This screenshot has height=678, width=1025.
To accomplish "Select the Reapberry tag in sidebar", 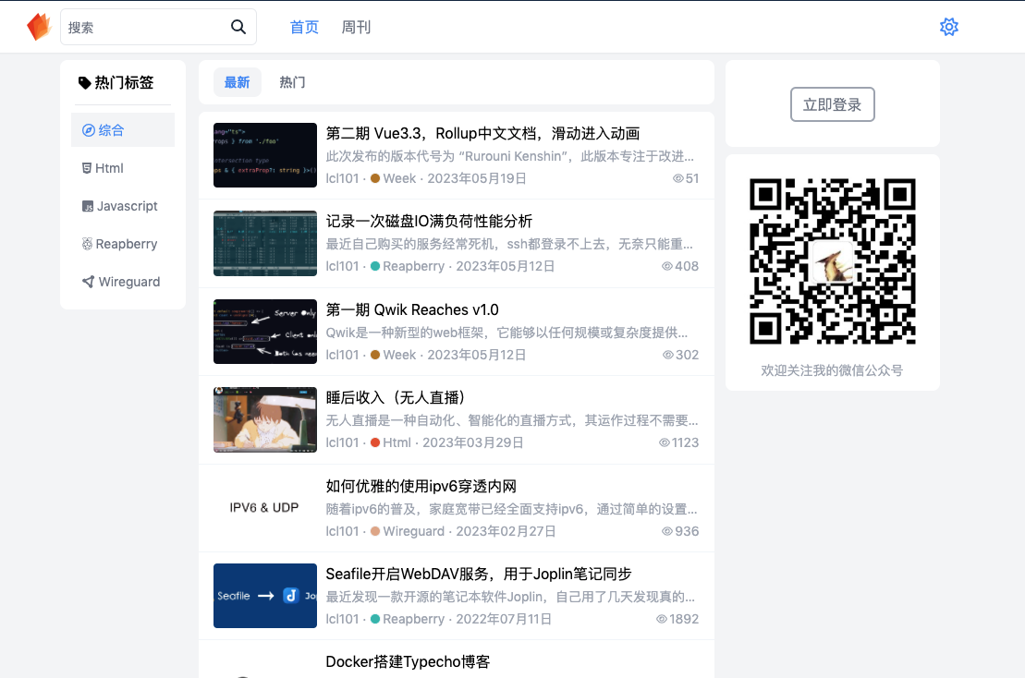I will tap(123, 244).
